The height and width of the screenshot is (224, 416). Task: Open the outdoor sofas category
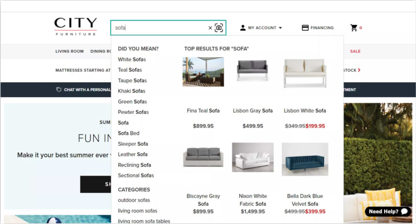[134, 200]
